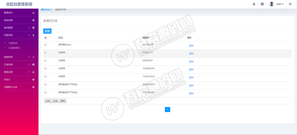Screen dimensions: 297x135
Task: Click the play icon beside 视频列表
Action: (33, 57)
